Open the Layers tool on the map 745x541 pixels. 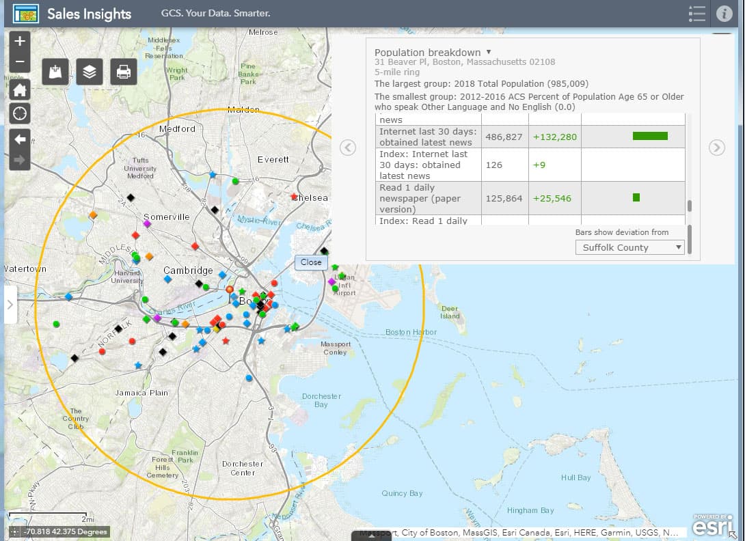click(x=89, y=72)
